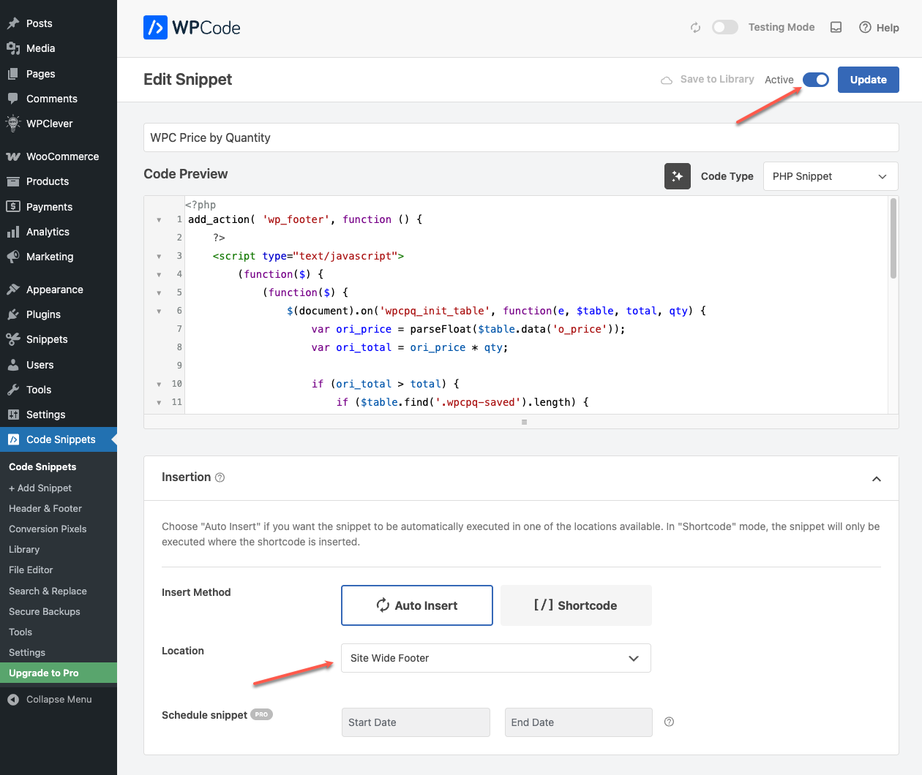Open Header & Footer submenu item
This screenshot has width=922, height=775.
coord(45,508)
